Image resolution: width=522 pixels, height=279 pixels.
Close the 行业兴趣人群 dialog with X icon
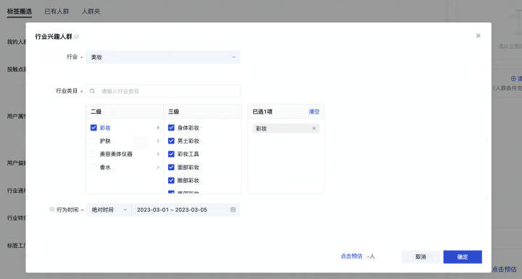click(478, 36)
